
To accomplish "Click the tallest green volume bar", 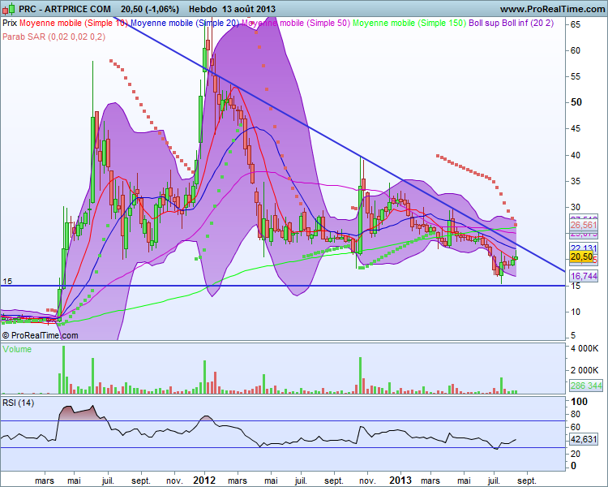I will coord(63,370).
